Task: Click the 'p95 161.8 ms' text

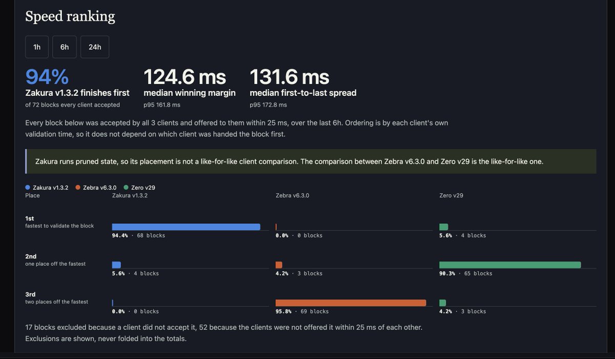Action: 162,104
